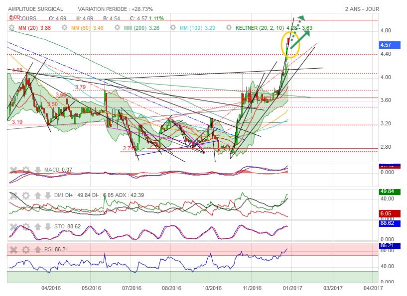Viewport: 407px width, 296px height.
Task: Remove the STO indicator panel
Action: coord(13,227)
